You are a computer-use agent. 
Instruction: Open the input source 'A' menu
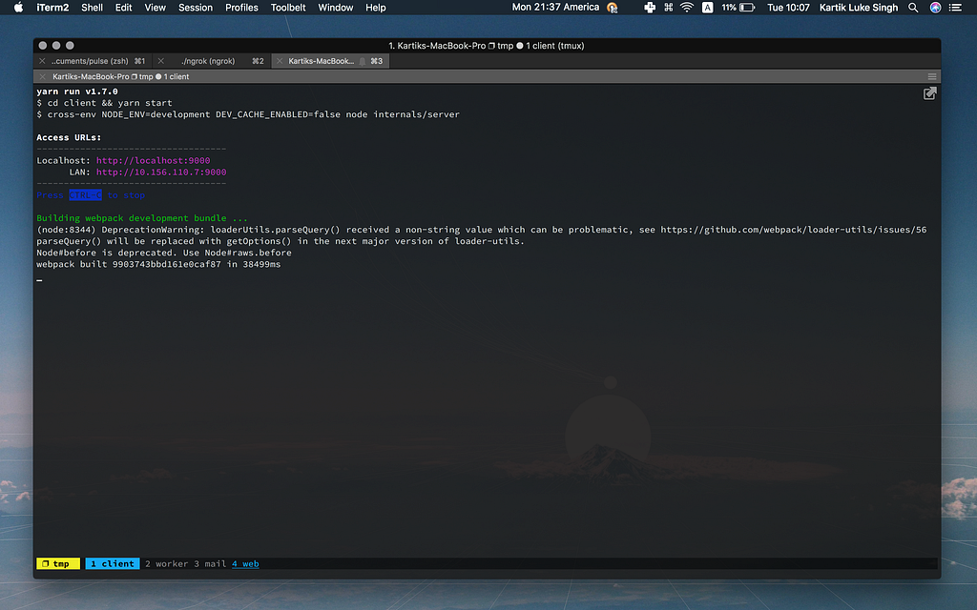[707, 8]
